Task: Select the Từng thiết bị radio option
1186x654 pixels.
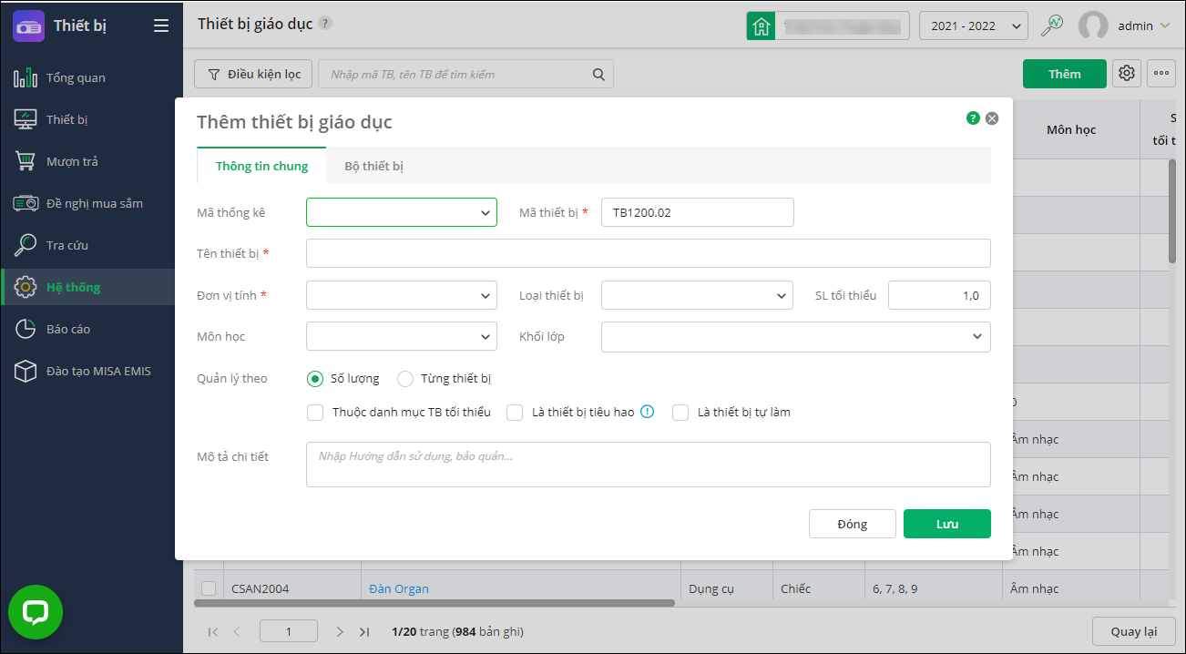Action: point(405,379)
